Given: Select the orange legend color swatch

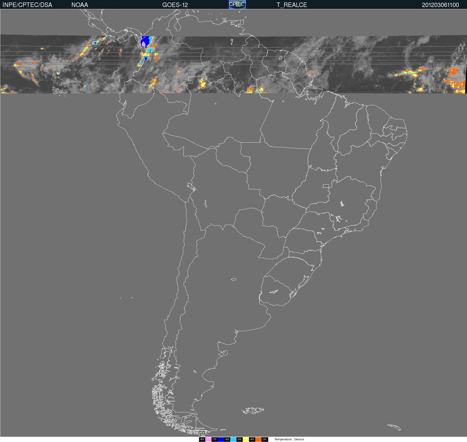Looking at the screenshot, I should (258, 439).
